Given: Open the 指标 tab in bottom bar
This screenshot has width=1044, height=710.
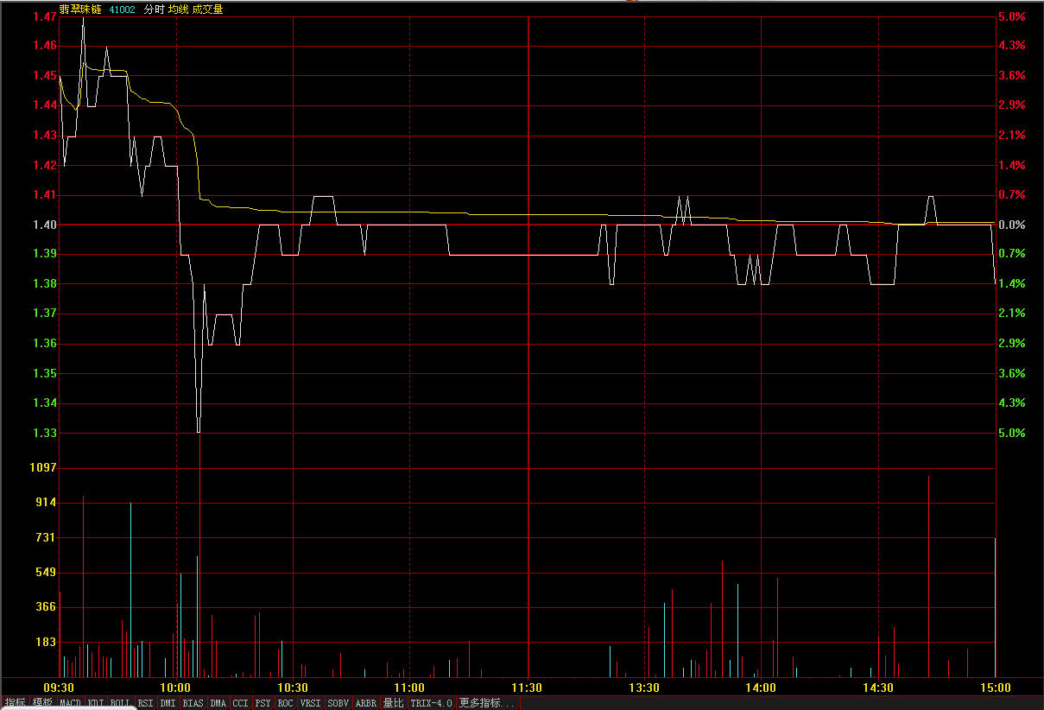Looking at the screenshot, I should 15,703.
